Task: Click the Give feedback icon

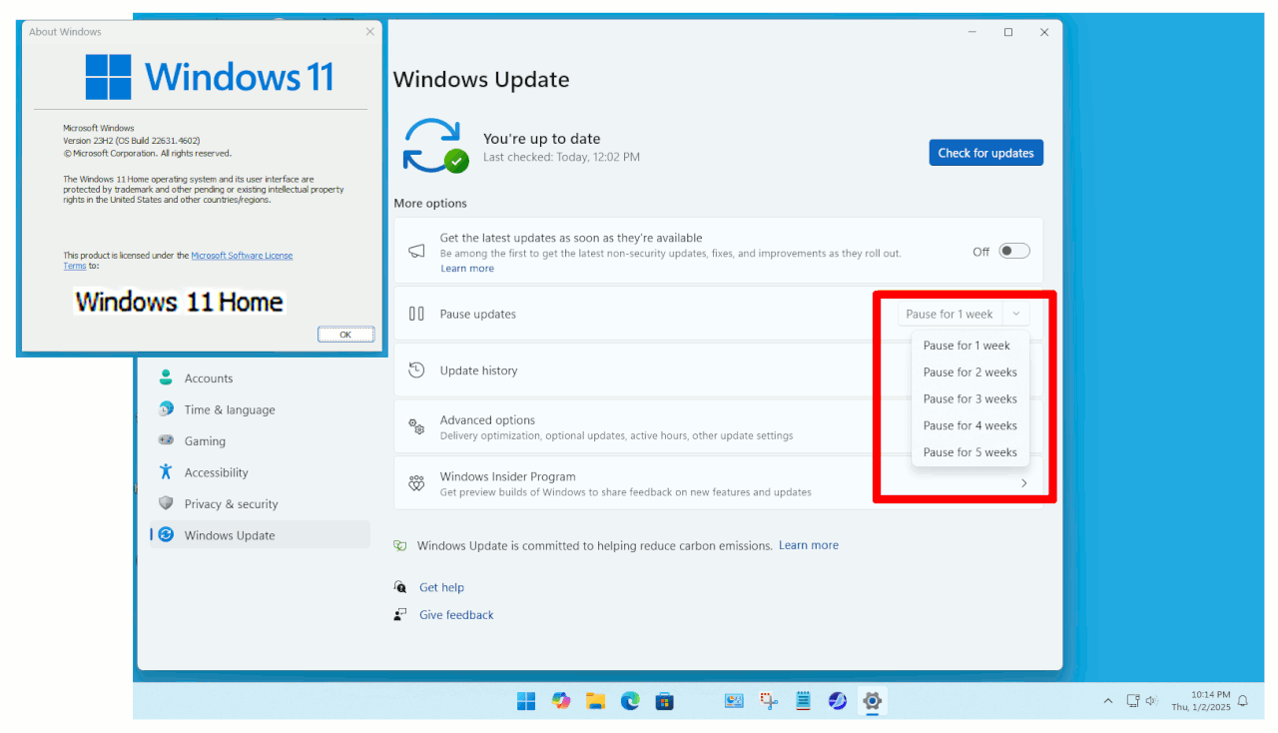Action: pyautogui.click(x=400, y=615)
